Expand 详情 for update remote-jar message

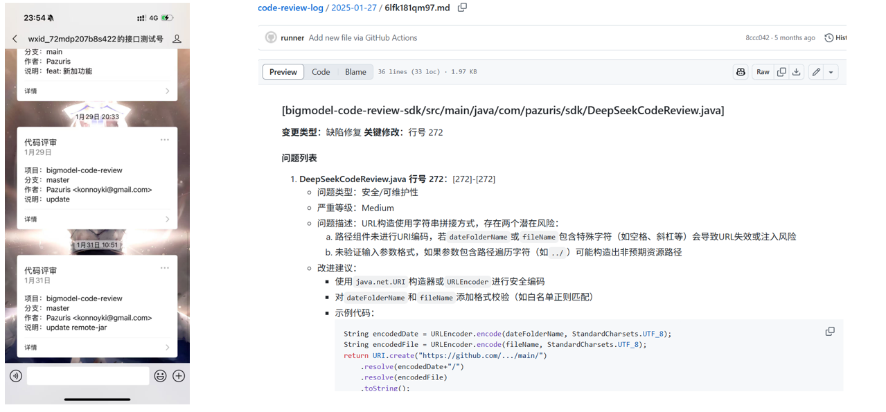[97, 348]
